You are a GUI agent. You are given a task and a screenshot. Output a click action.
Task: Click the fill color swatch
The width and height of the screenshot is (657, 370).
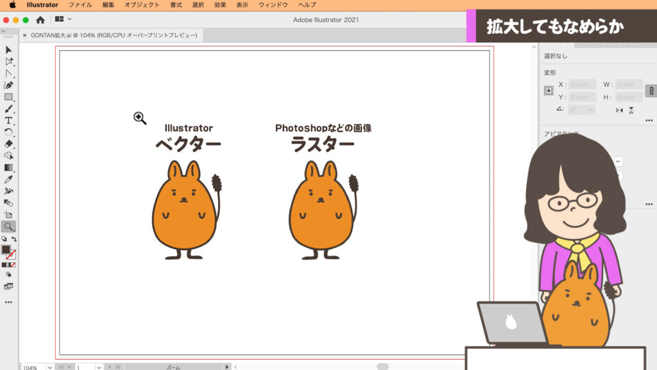[x=6, y=249]
